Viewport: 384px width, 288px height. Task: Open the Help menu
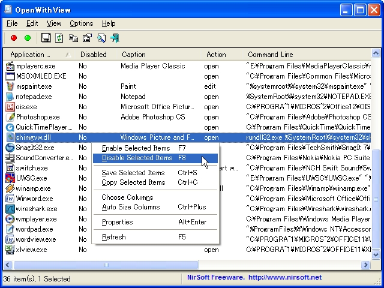109,23
